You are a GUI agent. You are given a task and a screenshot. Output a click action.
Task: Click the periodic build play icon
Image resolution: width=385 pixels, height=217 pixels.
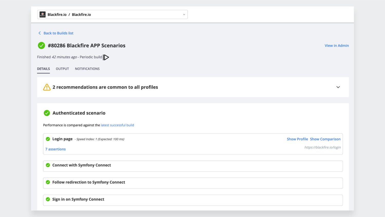pos(106,57)
